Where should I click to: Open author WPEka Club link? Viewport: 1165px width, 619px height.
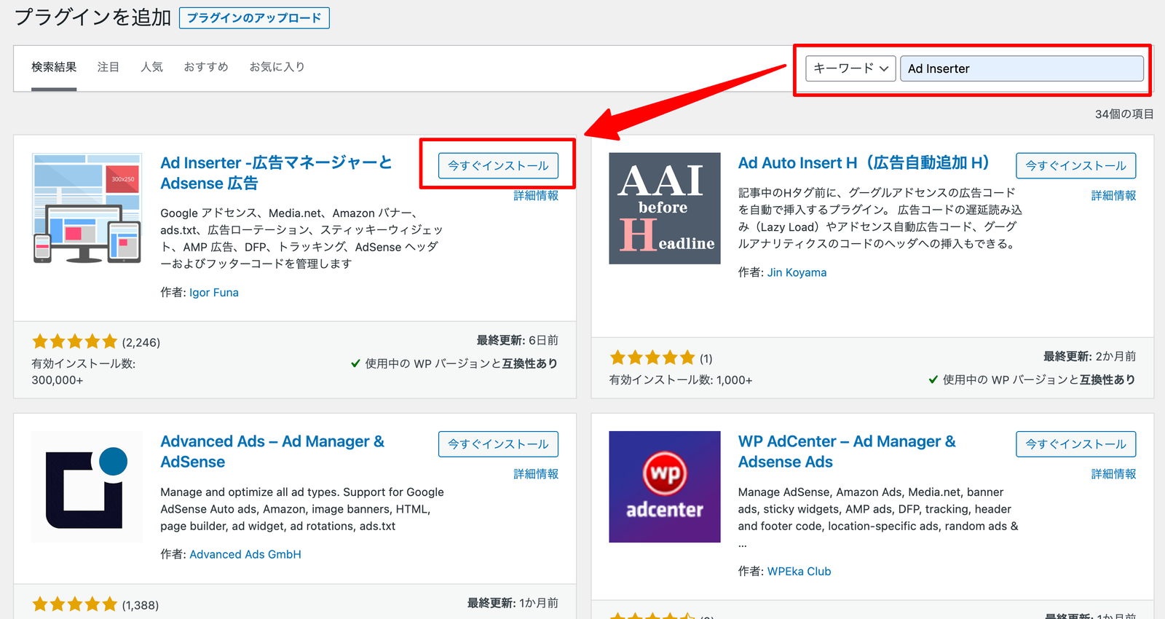pyautogui.click(x=799, y=571)
